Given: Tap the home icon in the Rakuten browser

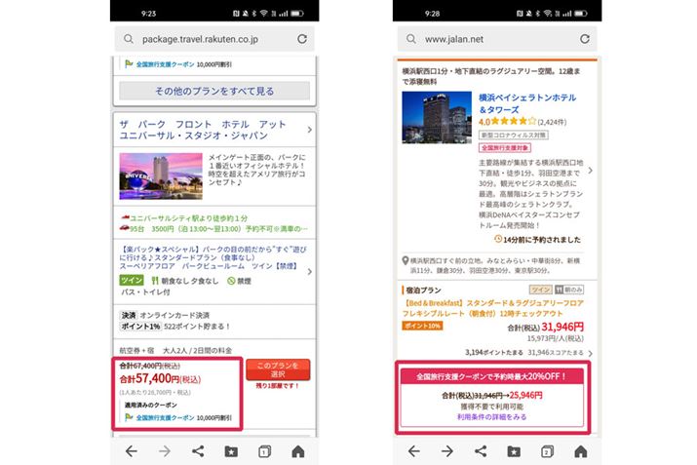Looking at the screenshot, I should pos(298,451).
